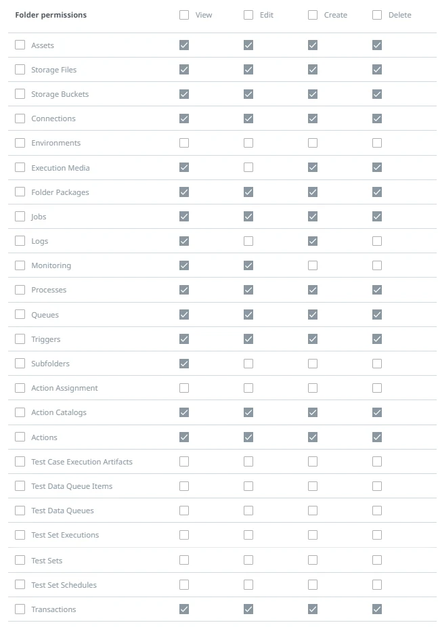This screenshot has height=627, width=438.
Task: Disable Edit permission for Queues
Action: pos(248,315)
